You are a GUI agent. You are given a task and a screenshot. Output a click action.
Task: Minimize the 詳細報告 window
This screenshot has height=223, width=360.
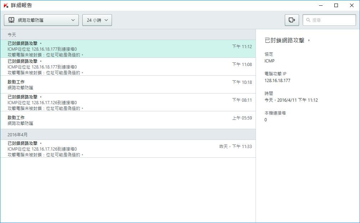click(321, 5)
